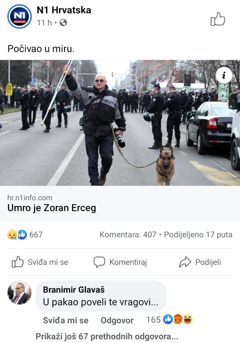Toggle 'Sviđa mi se' on the post
The height and width of the screenshot is (343, 240).
(x=40, y=262)
